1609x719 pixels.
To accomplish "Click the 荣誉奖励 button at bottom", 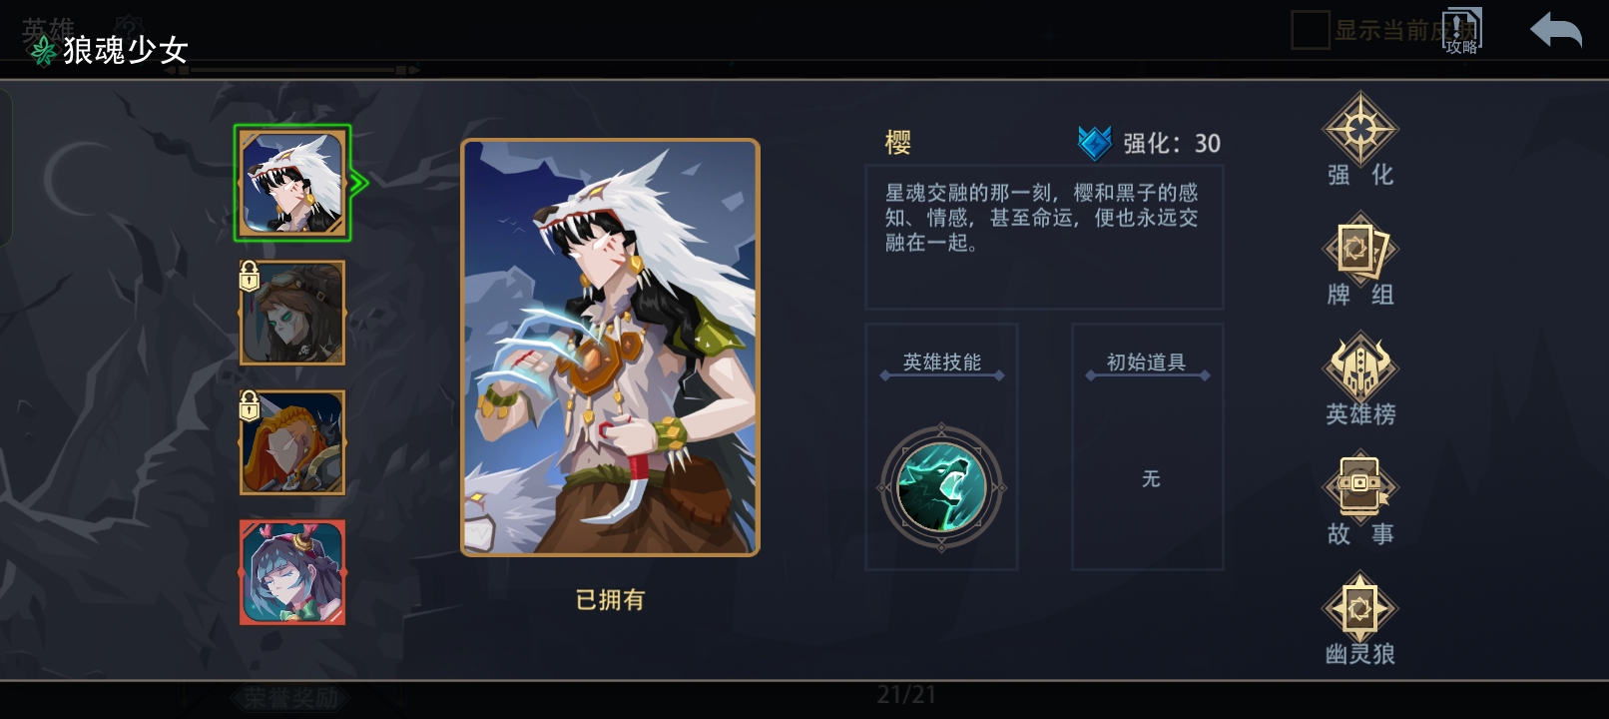I will click(290, 698).
